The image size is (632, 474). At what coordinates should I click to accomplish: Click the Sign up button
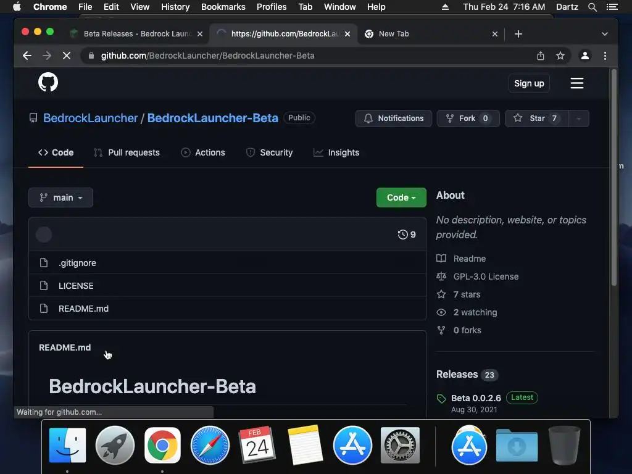(529, 83)
